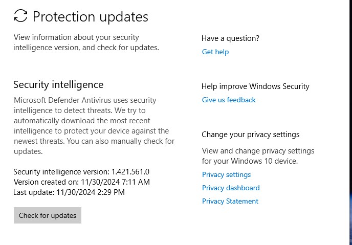The width and height of the screenshot is (352, 245).
Task: Click the 'Security intelligence version:' label text
Action: pyautogui.click(x=61, y=172)
